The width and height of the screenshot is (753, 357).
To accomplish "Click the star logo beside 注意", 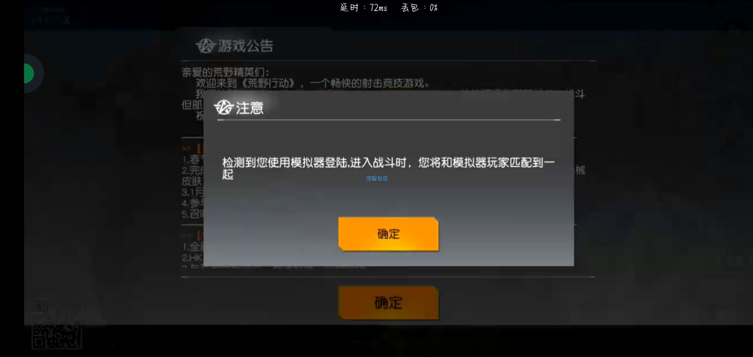I will coord(224,107).
